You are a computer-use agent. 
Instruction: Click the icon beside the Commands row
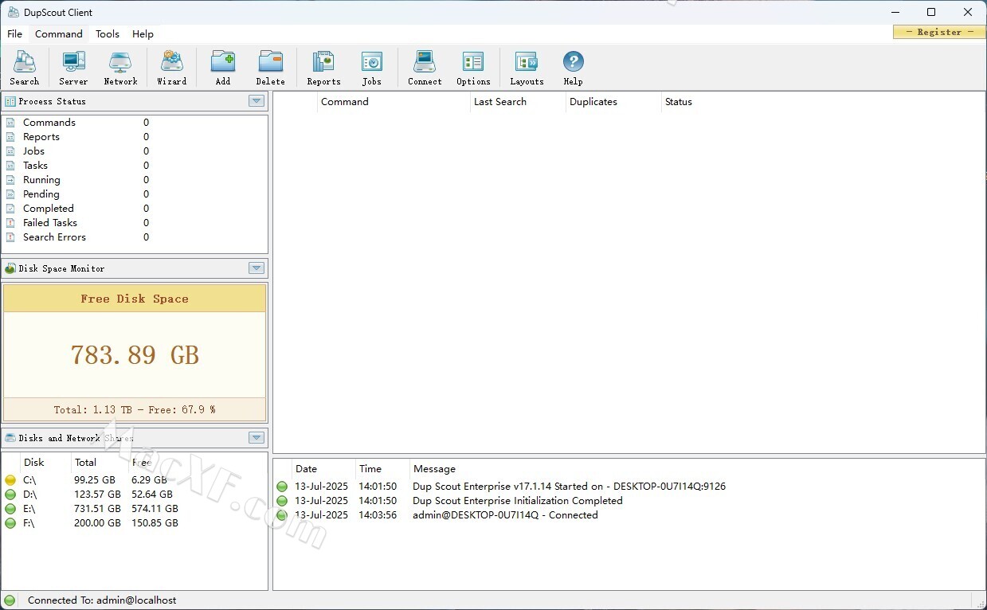tap(10, 123)
